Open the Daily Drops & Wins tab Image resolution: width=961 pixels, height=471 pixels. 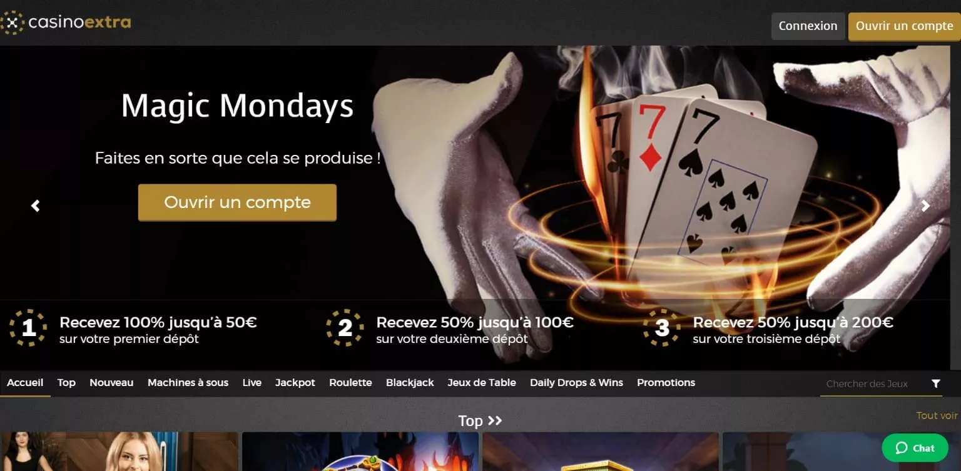tap(576, 382)
